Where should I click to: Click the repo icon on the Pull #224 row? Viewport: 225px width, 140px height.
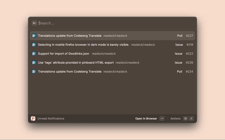tap(34, 71)
